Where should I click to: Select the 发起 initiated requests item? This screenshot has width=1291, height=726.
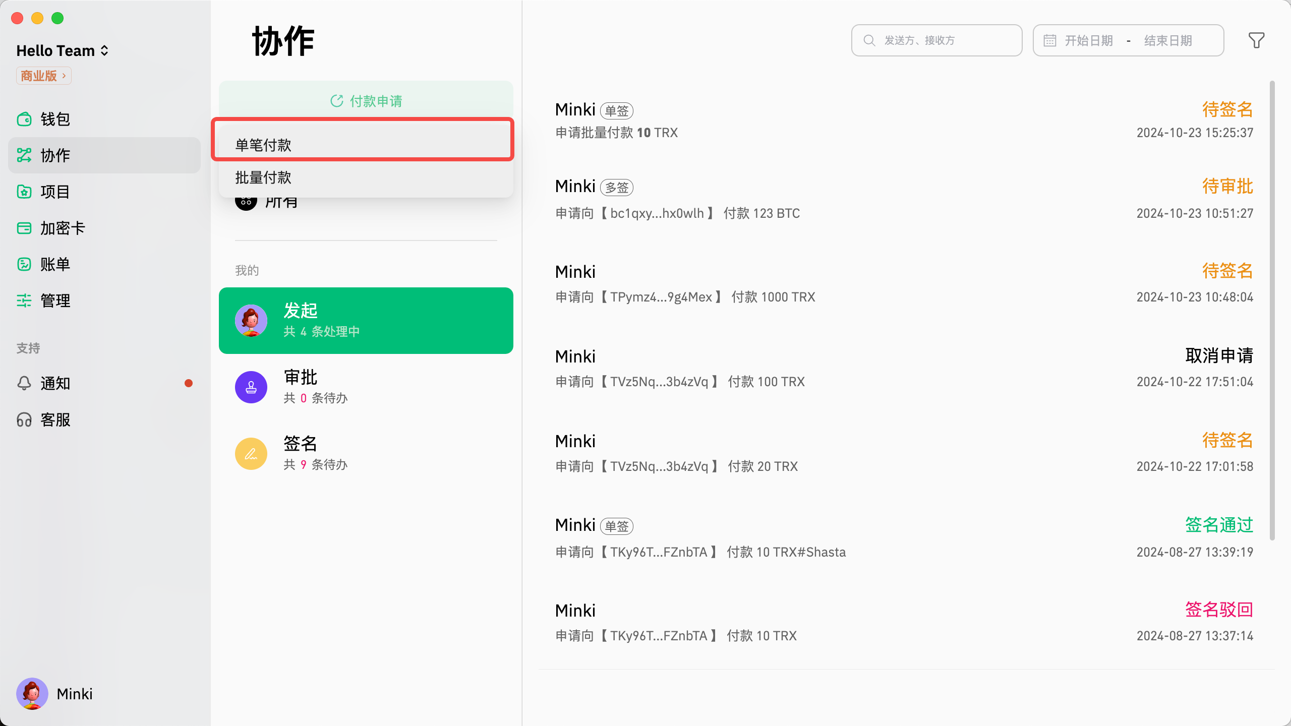pos(366,321)
